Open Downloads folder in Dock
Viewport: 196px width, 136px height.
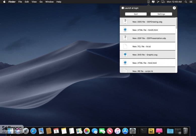(x=170, y=131)
